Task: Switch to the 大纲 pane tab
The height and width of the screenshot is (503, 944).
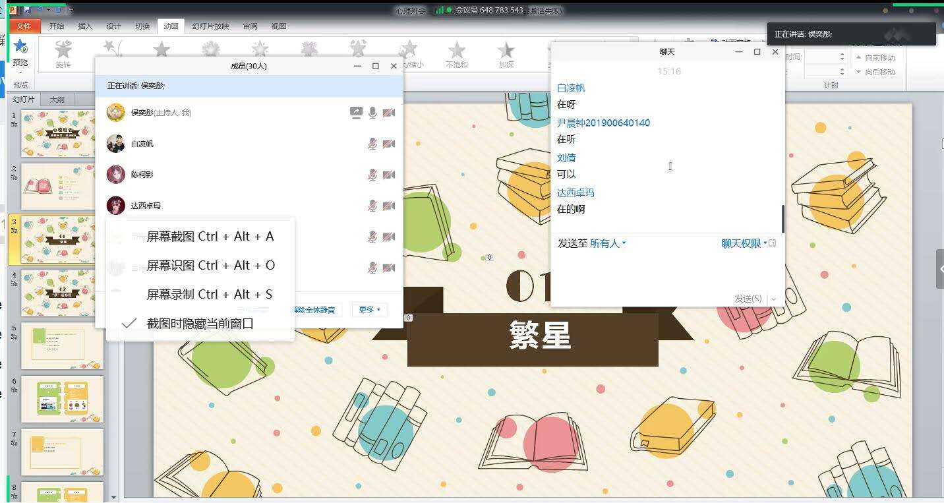Action: (57, 100)
